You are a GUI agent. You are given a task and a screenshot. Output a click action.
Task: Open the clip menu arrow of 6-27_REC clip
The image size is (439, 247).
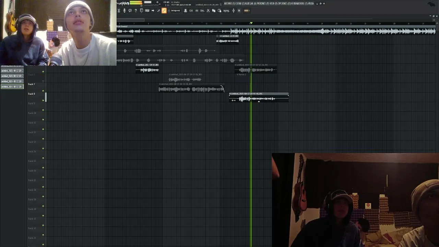[x=221, y=36]
